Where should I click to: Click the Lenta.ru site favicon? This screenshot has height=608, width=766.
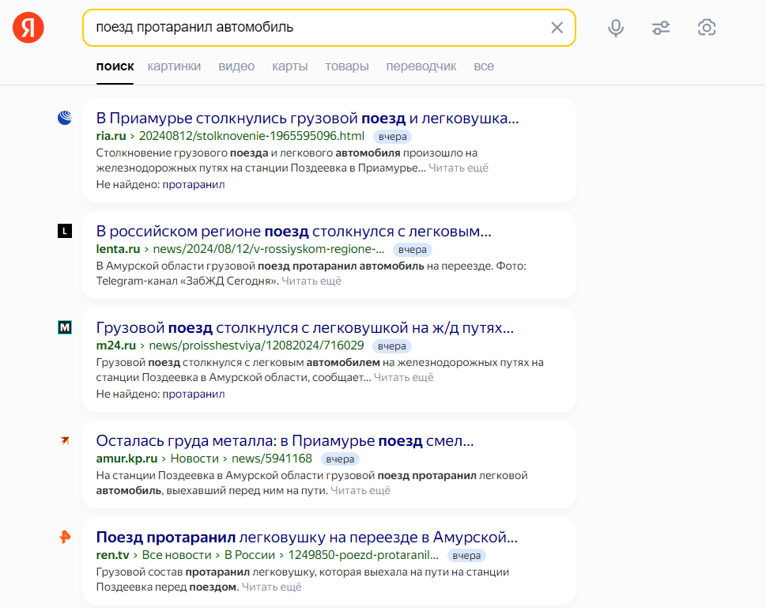click(65, 231)
